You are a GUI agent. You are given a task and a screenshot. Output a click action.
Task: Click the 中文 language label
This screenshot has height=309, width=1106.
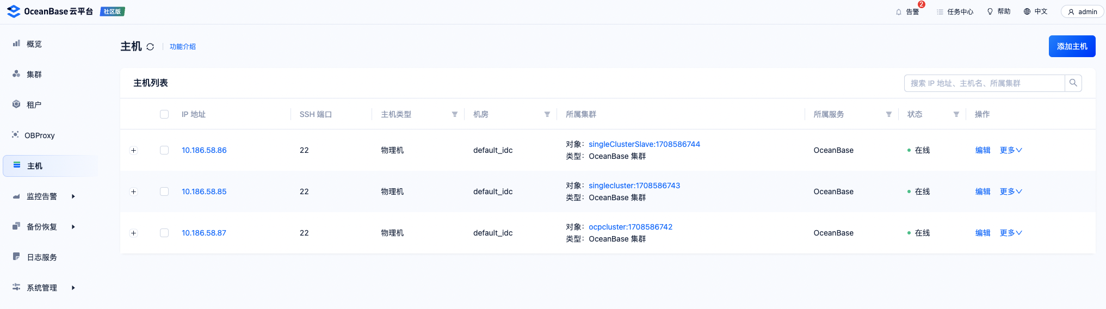point(1041,11)
